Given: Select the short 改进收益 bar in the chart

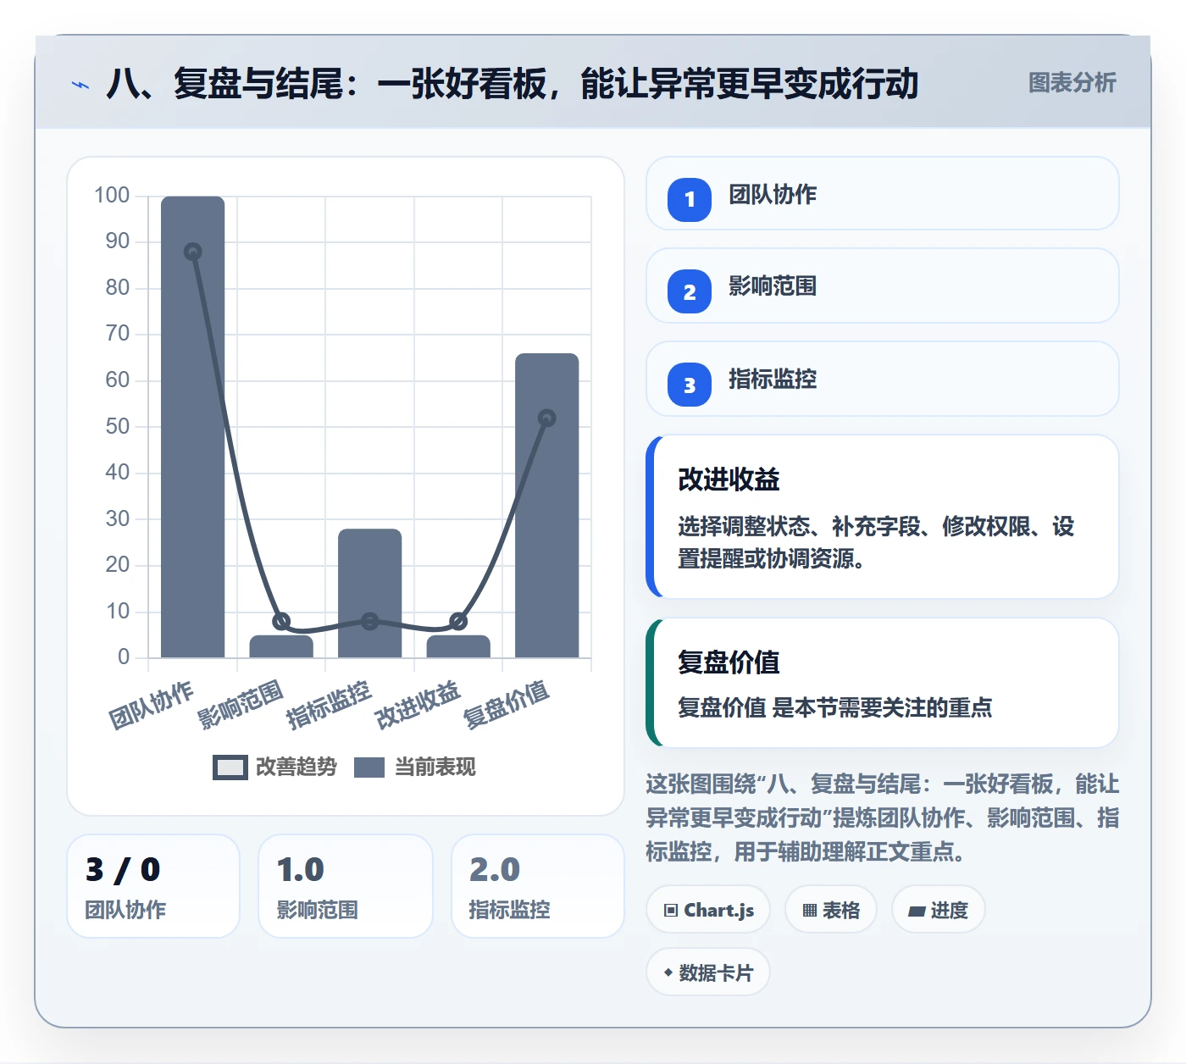Looking at the screenshot, I should coord(458,646).
